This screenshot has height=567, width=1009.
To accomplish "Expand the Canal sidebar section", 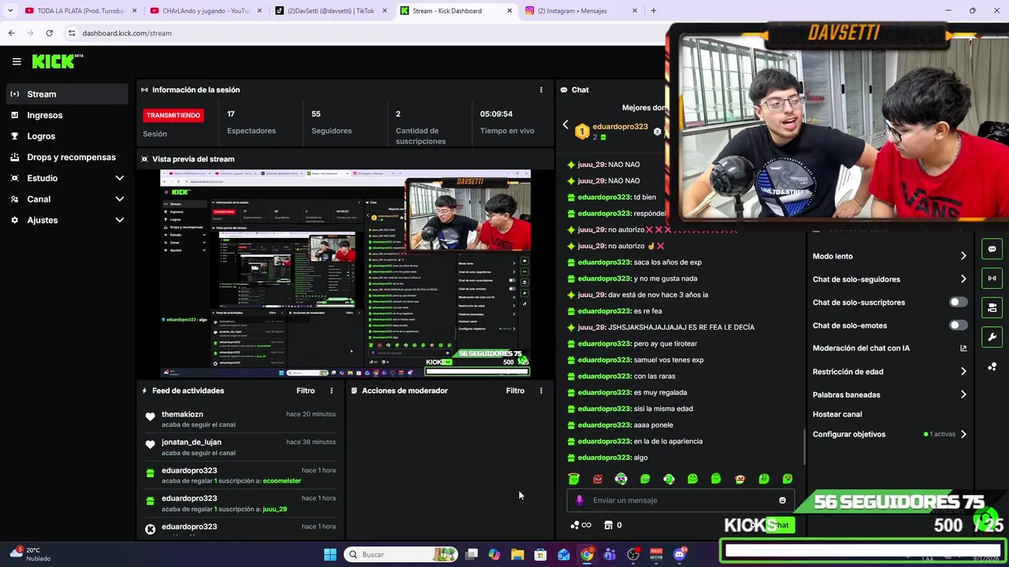I will coord(67,199).
